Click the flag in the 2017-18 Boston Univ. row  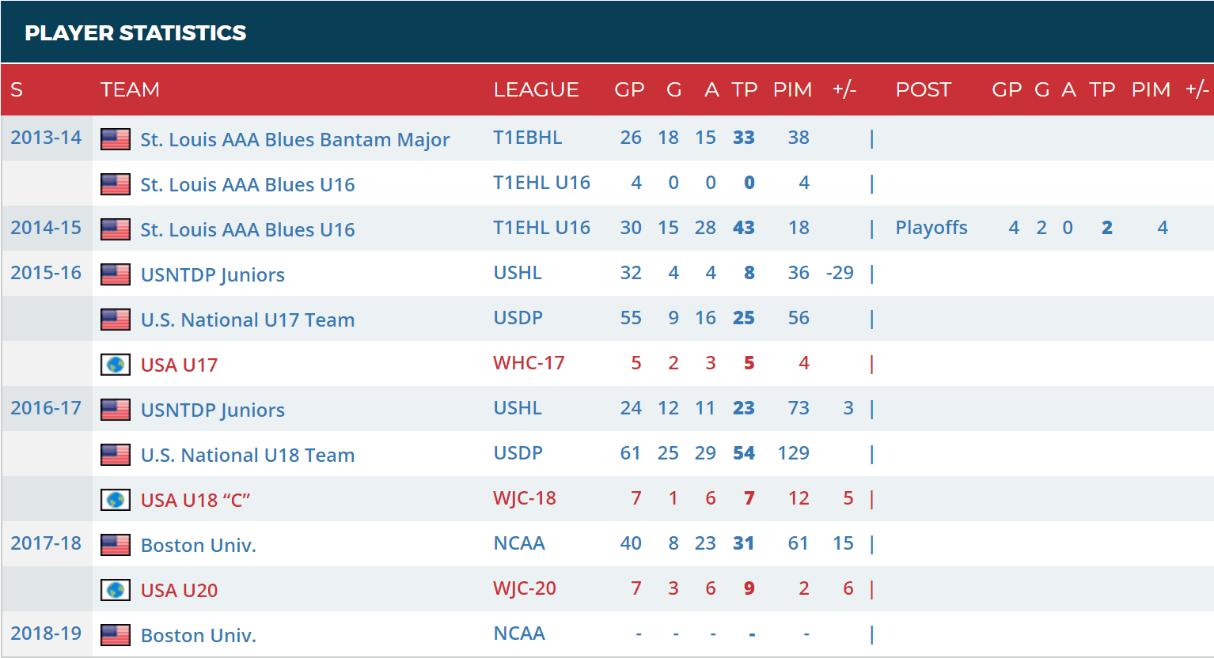coord(116,545)
